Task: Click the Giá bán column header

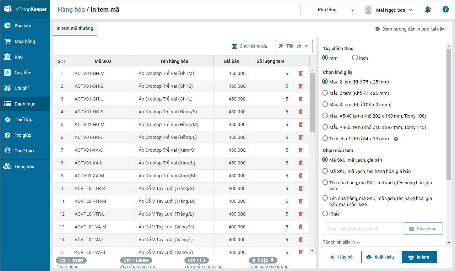Action: (x=231, y=61)
